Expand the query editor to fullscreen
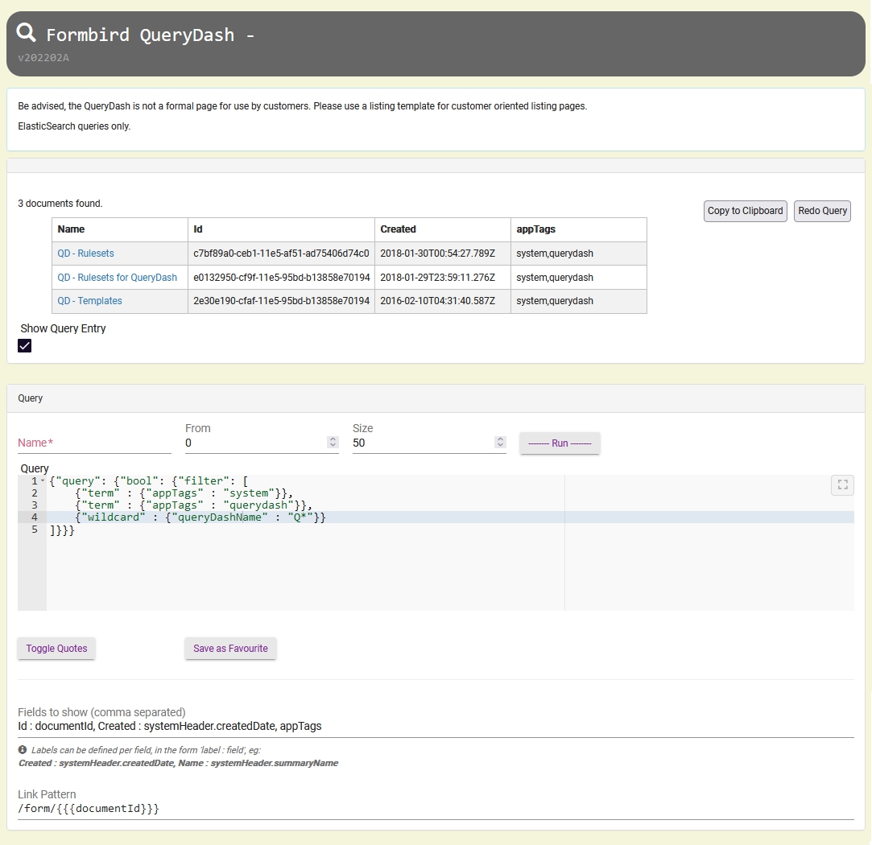This screenshot has height=845, width=872. (842, 484)
